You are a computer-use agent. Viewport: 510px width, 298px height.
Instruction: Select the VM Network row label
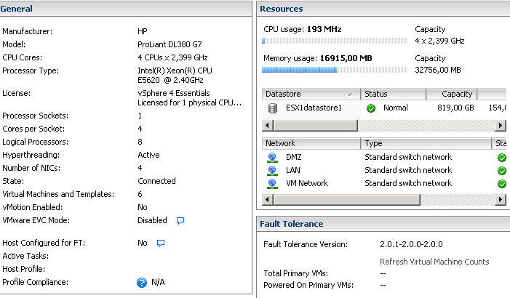(x=307, y=183)
